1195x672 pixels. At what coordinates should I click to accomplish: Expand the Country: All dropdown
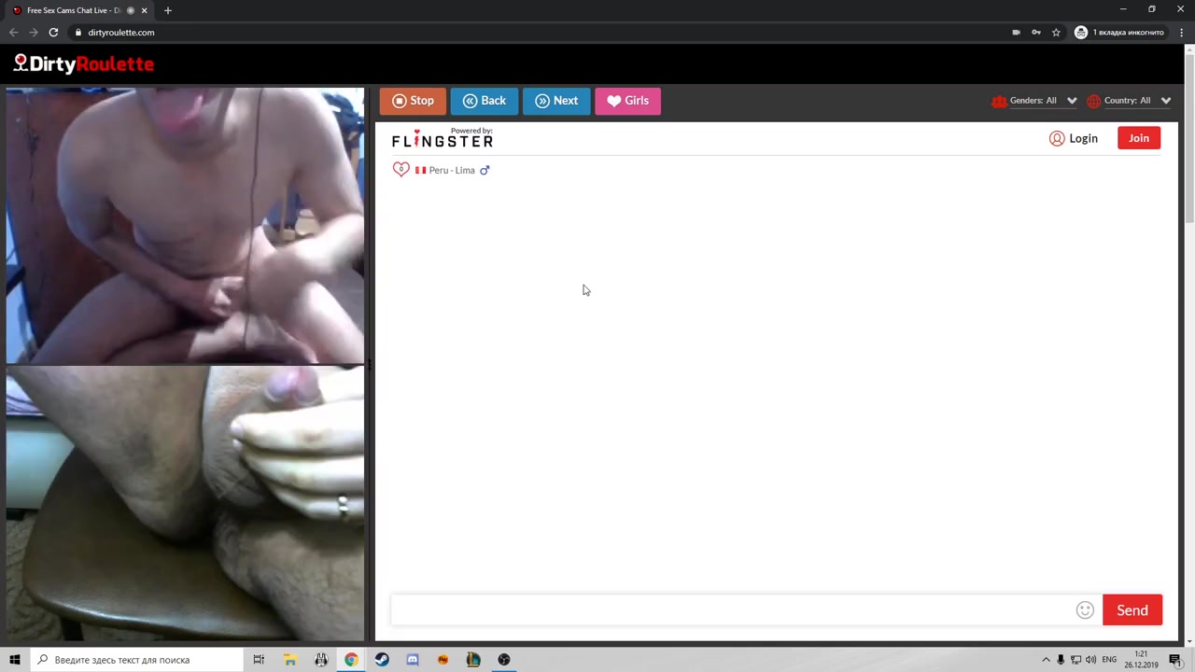click(1129, 101)
